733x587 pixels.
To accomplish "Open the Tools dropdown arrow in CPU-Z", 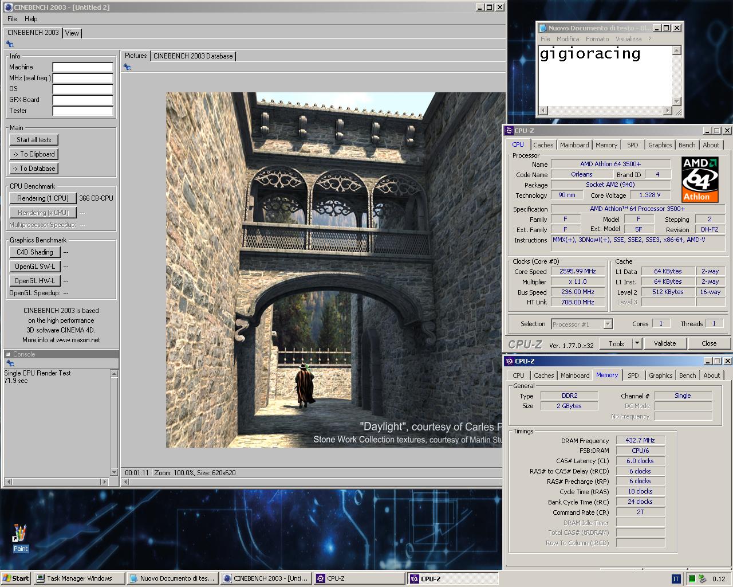I will pyautogui.click(x=637, y=343).
